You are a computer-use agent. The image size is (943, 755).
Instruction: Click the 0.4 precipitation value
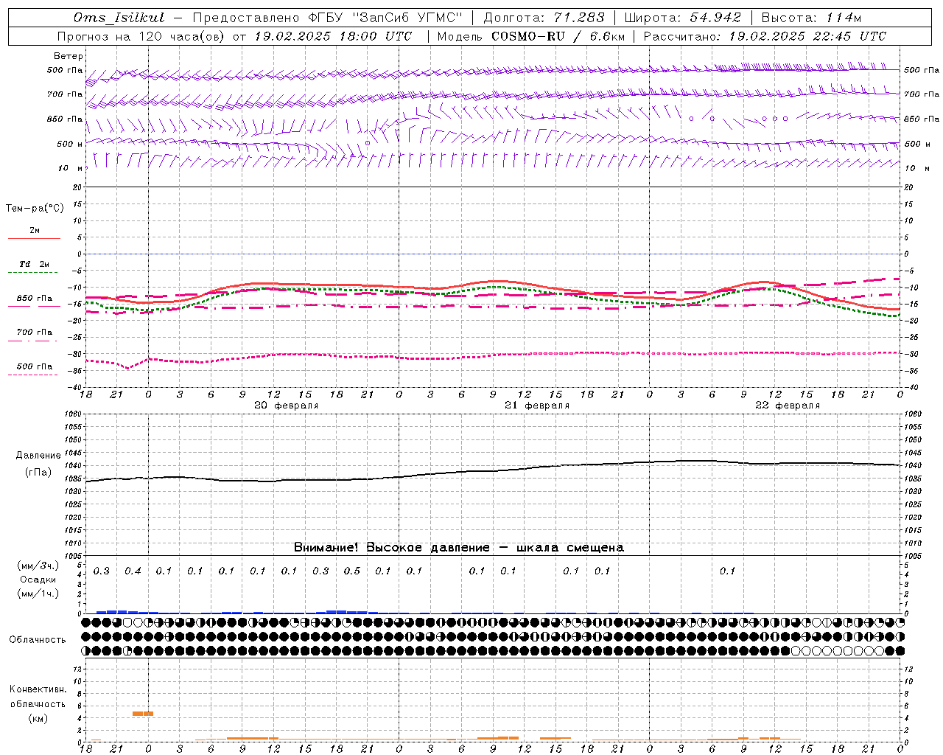coord(133,571)
